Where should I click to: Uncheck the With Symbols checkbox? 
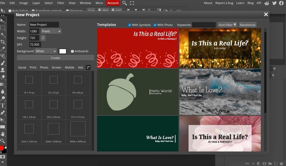[x=130, y=25]
